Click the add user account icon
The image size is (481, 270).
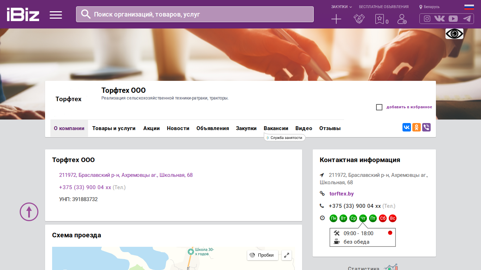coord(402,19)
